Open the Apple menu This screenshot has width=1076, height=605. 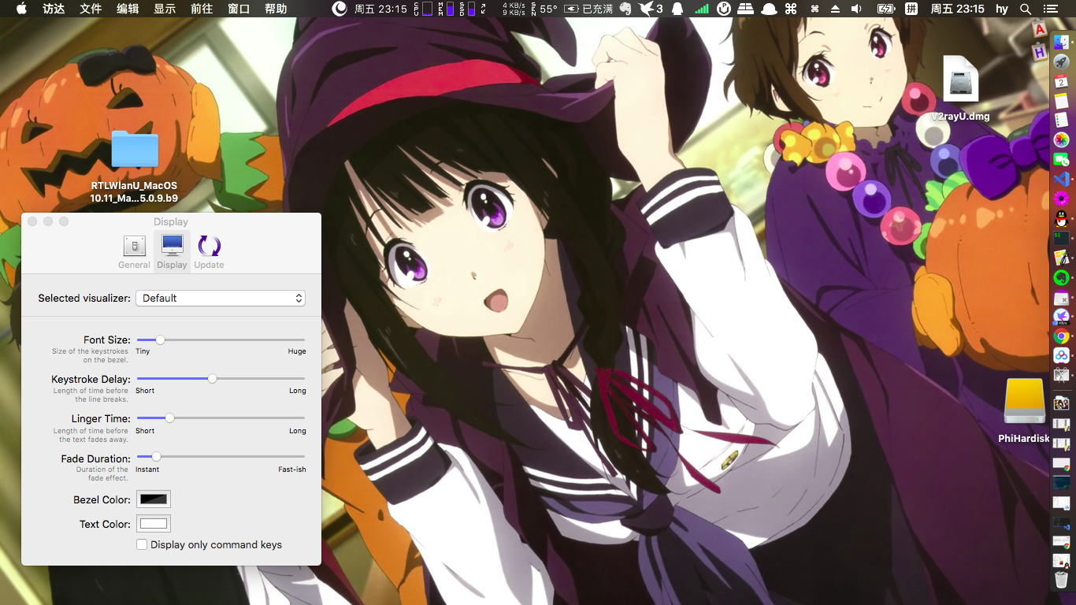pyautogui.click(x=21, y=9)
